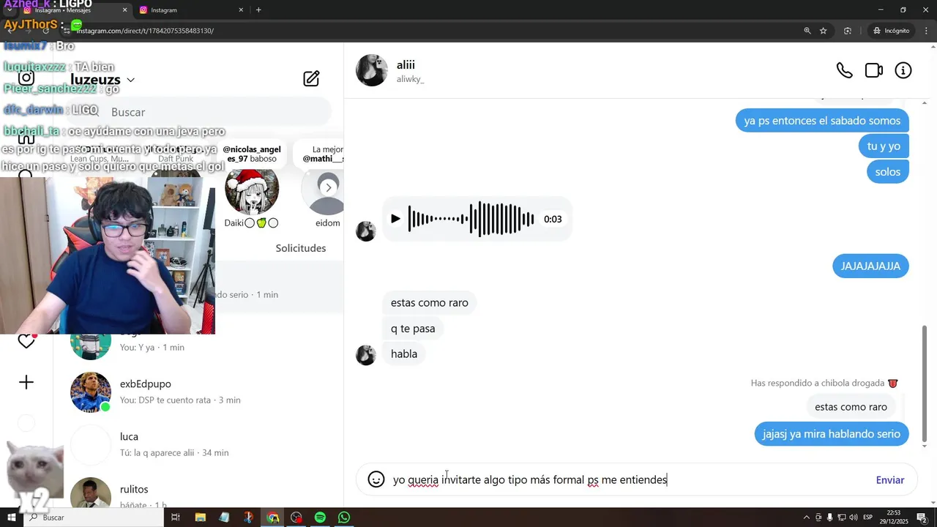Click the chat vertical scrollbar

pyautogui.click(x=925, y=384)
